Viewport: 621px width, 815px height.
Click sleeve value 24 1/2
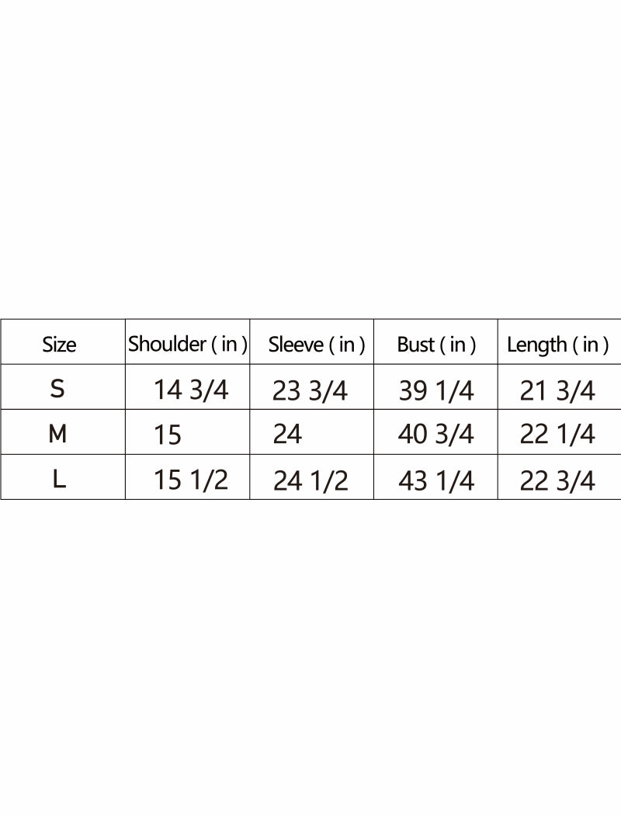click(x=310, y=481)
